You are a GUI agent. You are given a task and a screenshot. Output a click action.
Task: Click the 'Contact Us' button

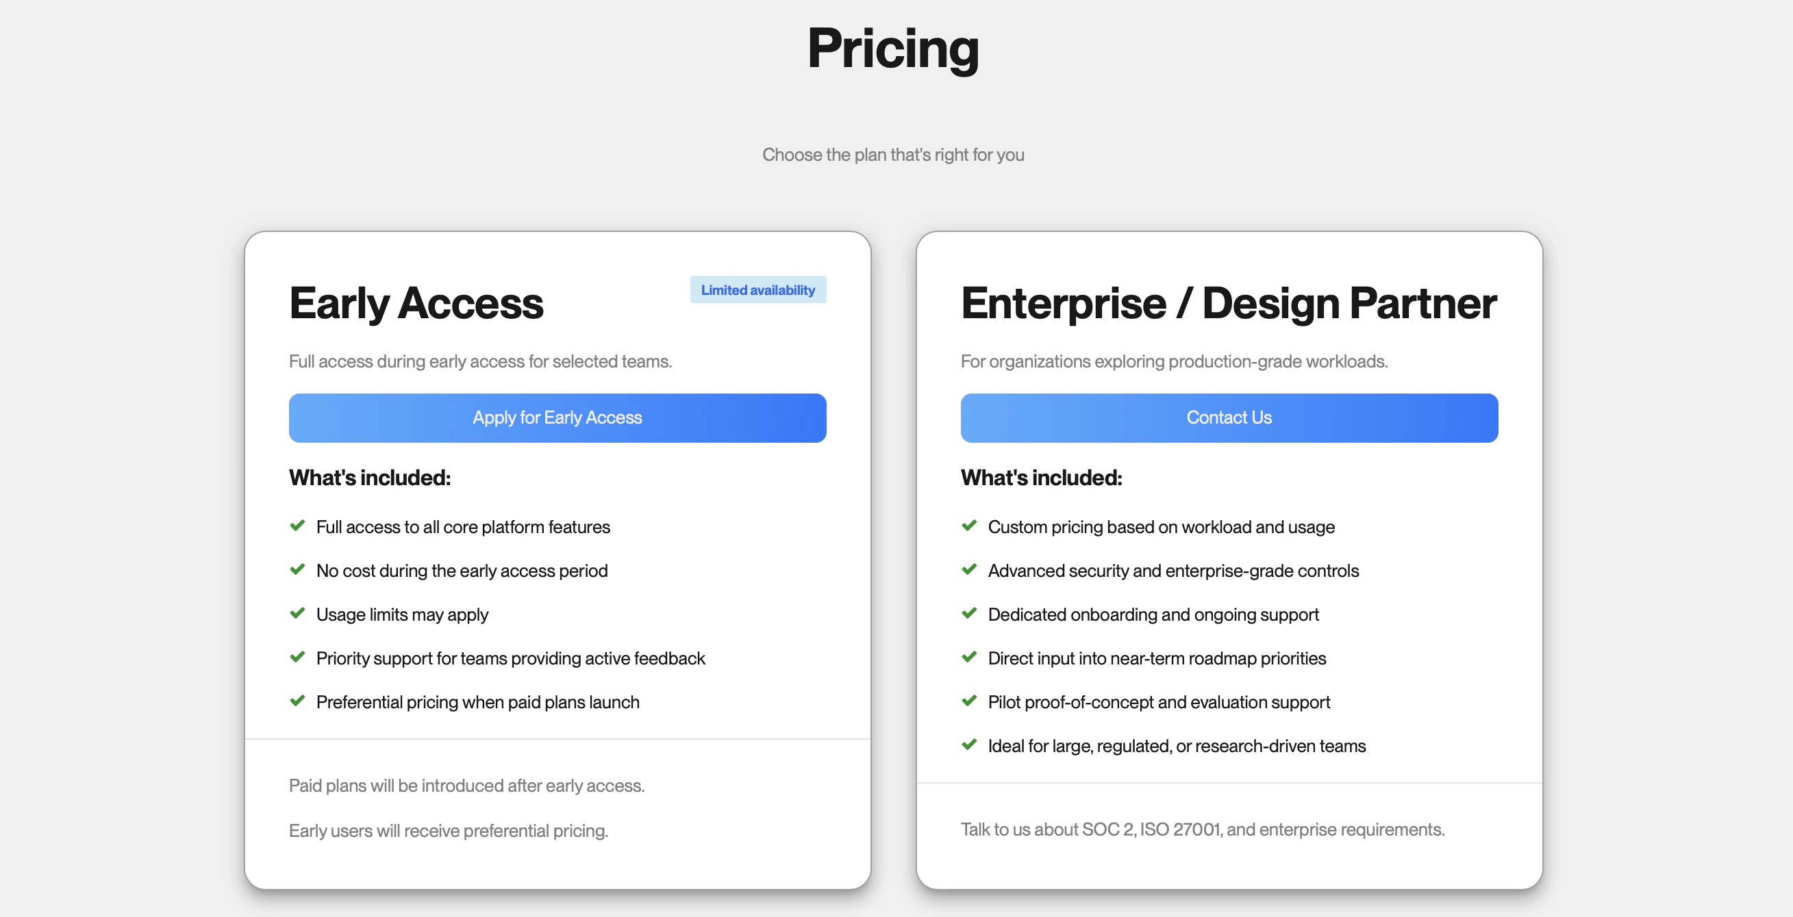tap(1229, 417)
